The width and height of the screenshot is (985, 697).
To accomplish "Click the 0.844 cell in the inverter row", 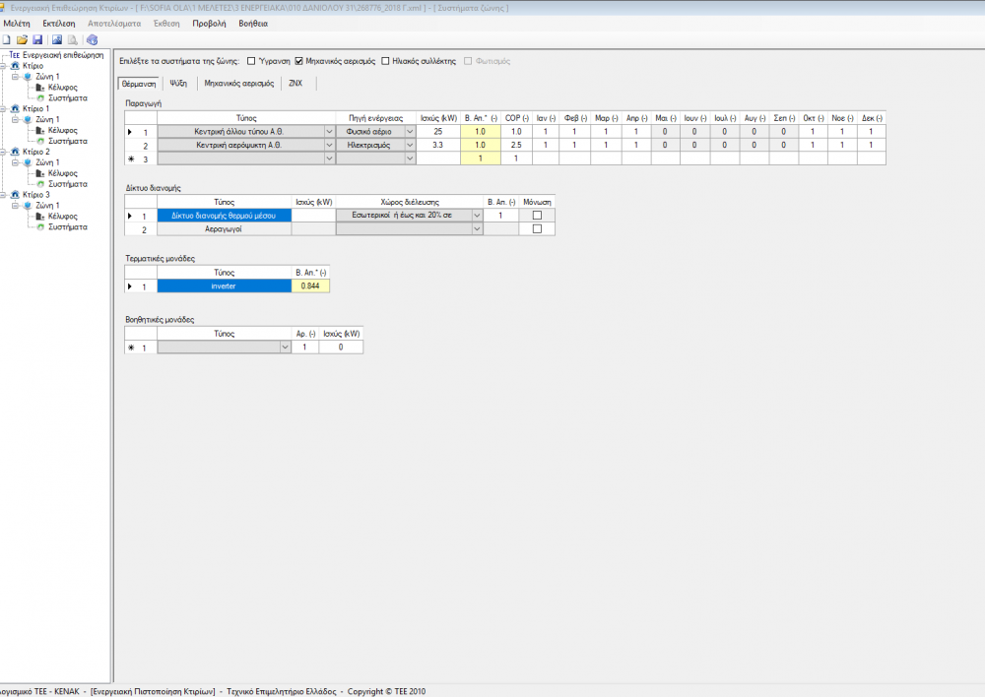I will [310, 285].
